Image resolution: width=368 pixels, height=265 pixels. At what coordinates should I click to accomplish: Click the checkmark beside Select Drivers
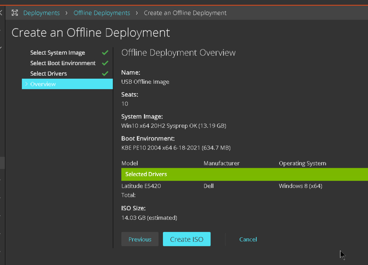105,73
